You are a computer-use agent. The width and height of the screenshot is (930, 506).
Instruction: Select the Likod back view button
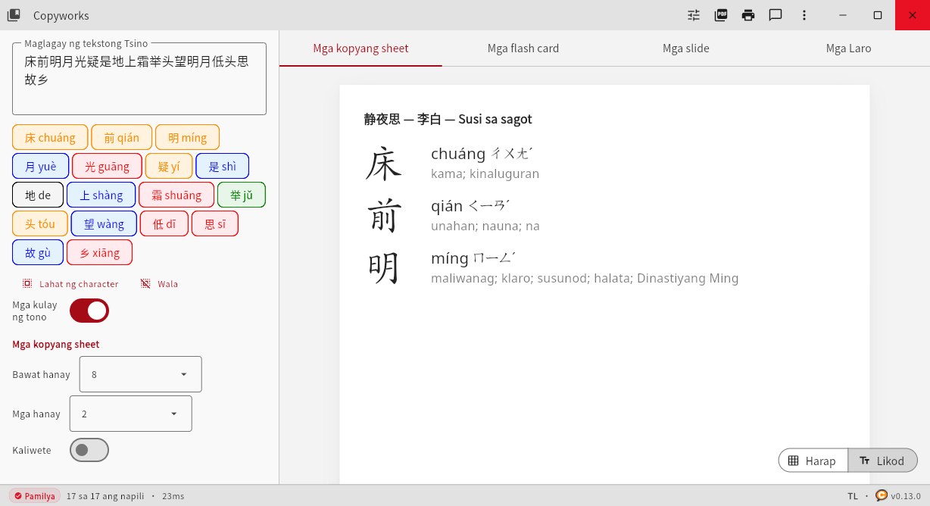point(882,461)
